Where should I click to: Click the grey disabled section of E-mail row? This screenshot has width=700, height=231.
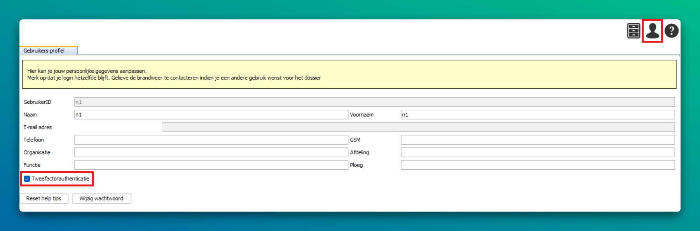[x=418, y=127]
